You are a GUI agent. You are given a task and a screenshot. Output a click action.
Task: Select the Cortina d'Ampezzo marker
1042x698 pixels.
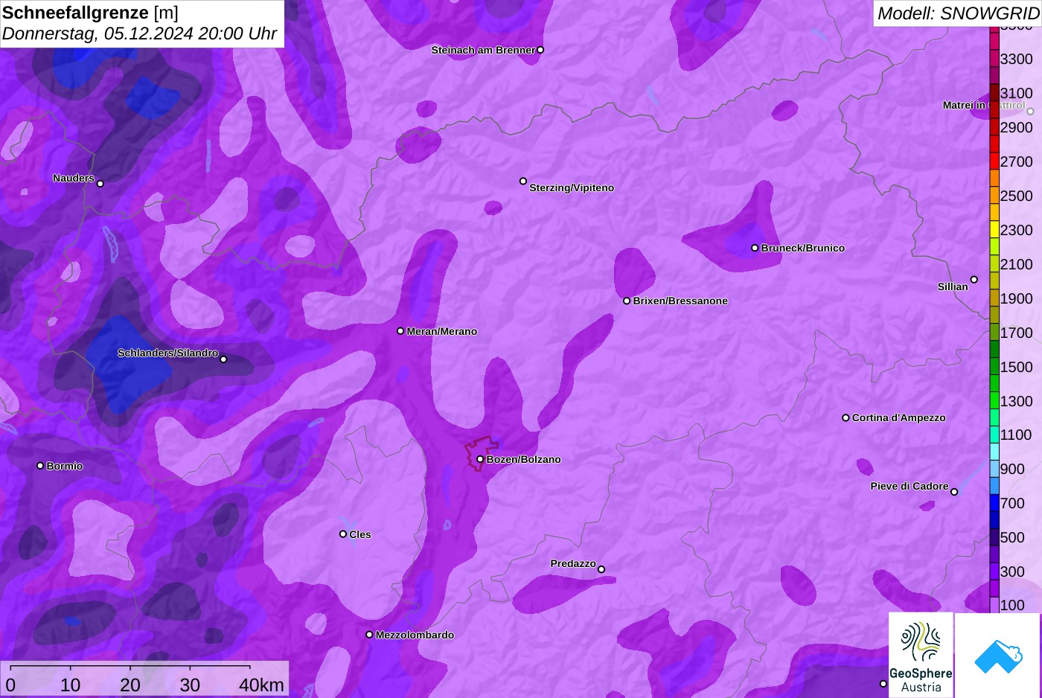846,417
